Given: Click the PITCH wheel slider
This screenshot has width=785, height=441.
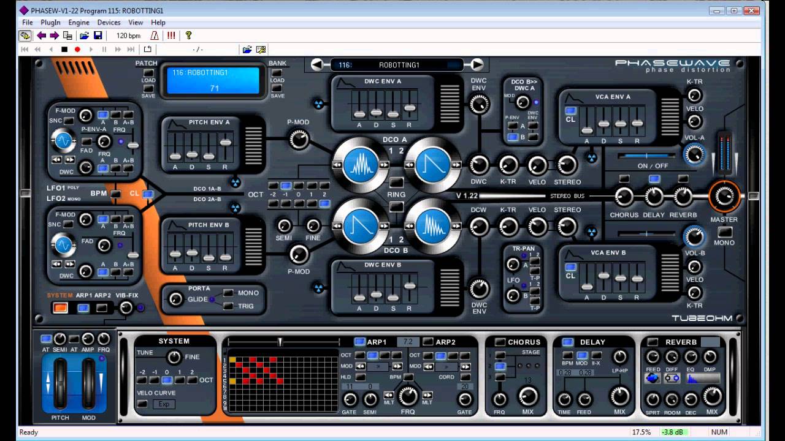Looking at the screenshot, I should tap(60, 385).
